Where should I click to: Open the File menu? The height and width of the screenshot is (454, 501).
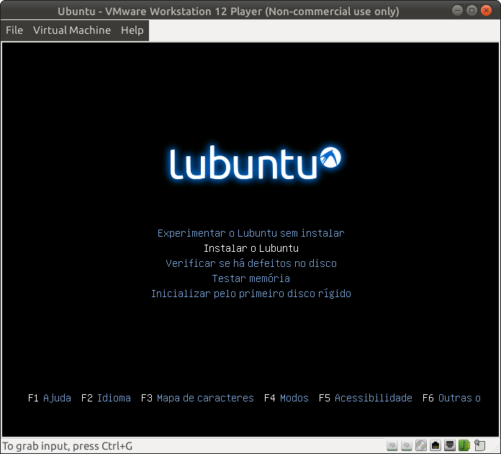(x=14, y=30)
